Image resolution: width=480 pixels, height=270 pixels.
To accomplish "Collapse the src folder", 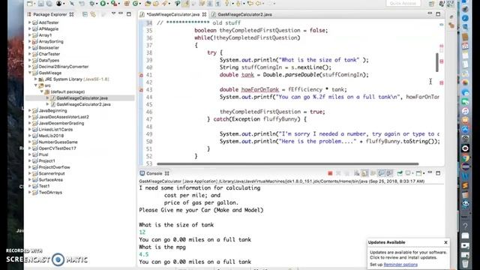I will click(x=36, y=85).
